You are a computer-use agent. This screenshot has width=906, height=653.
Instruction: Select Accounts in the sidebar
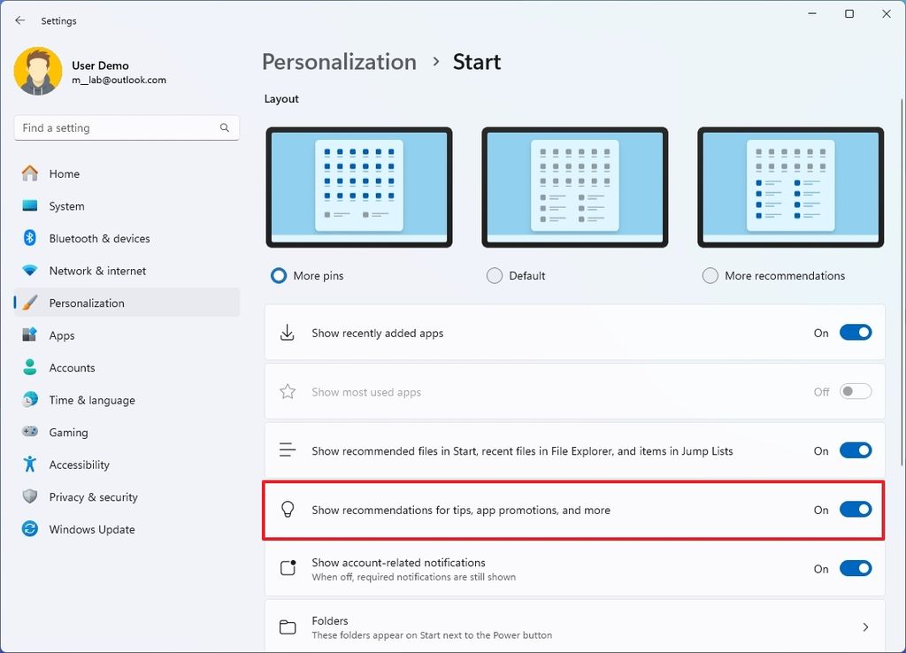click(x=72, y=367)
